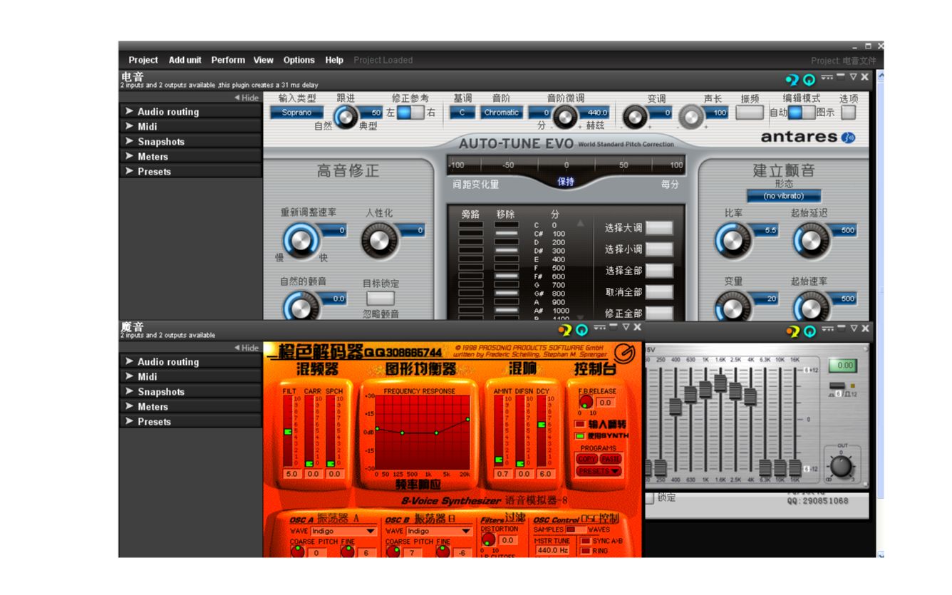Click the Soprano input type selector
Screen dimensions: 952x595
296,113
